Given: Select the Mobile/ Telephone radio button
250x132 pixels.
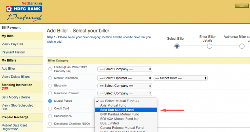Looking at the screenshot, I should click(x=50, y=78).
